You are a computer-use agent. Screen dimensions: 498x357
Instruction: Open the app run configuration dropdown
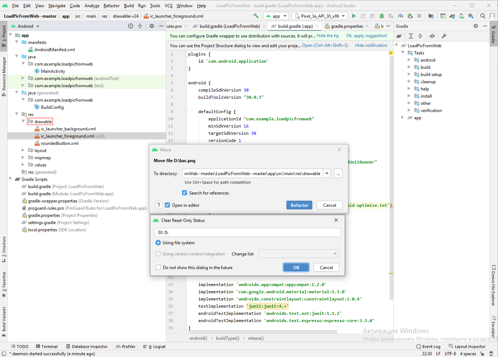point(276,16)
